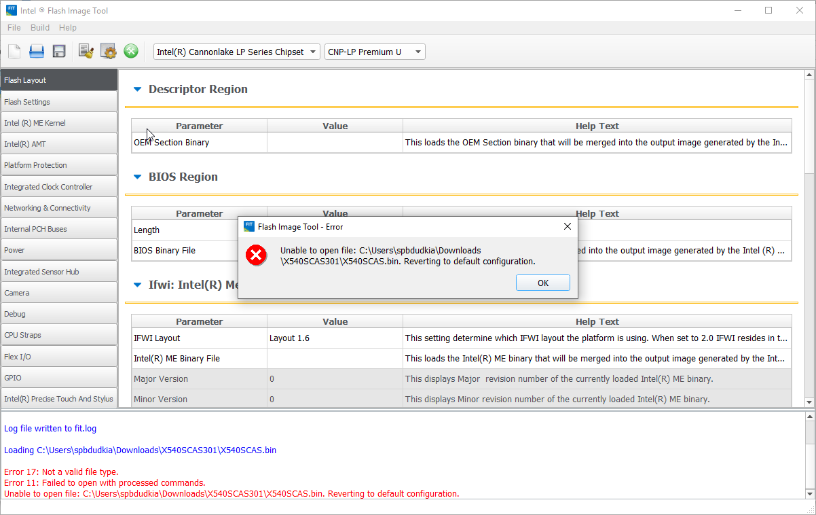This screenshot has height=515, width=816.
Task: Click the BIOS Binary File parameter name
Action: (x=164, y=250)
